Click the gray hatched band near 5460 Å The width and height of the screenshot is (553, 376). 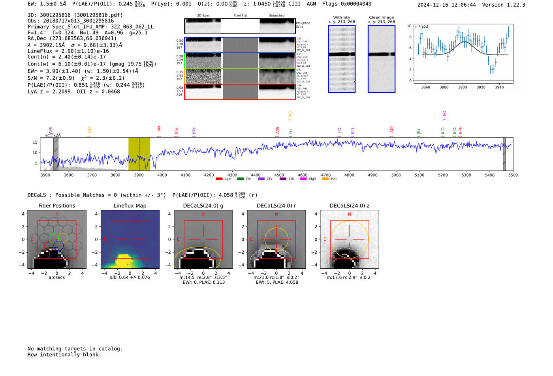point(504,154)
